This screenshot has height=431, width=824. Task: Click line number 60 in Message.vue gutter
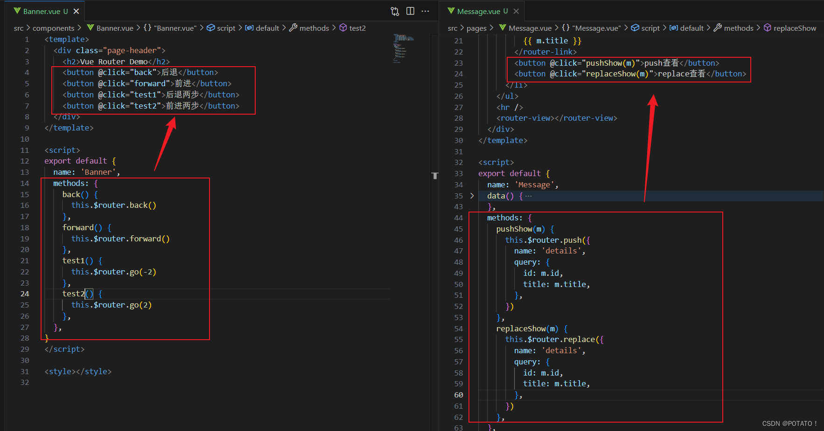(x=459, y=395)
